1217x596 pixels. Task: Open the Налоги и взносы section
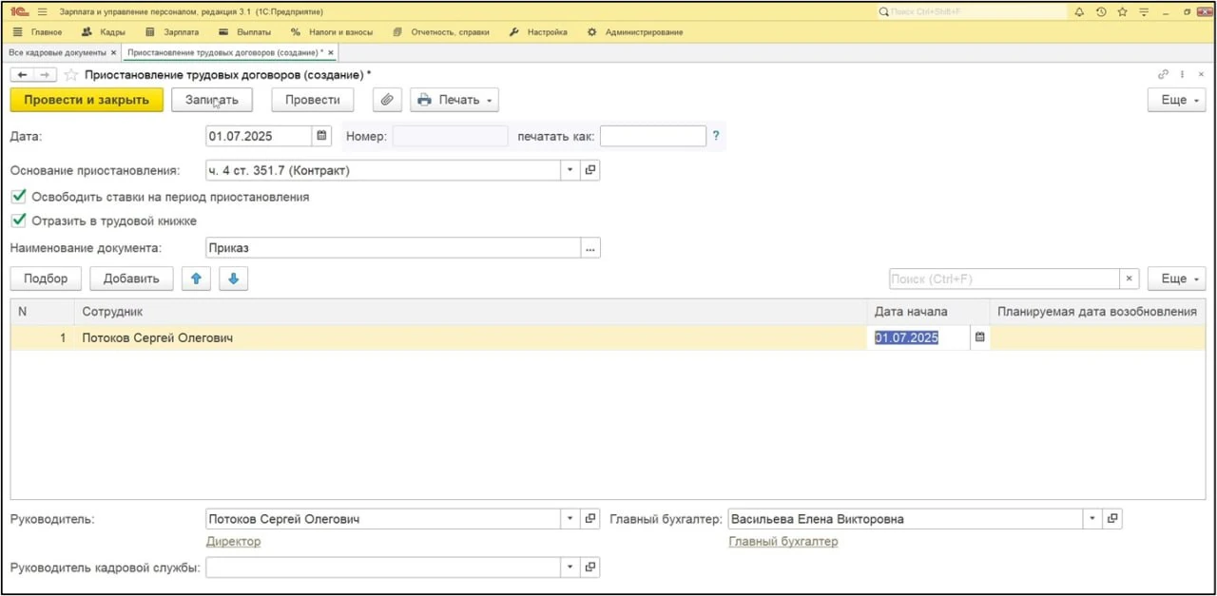click(x=332, y=32)
